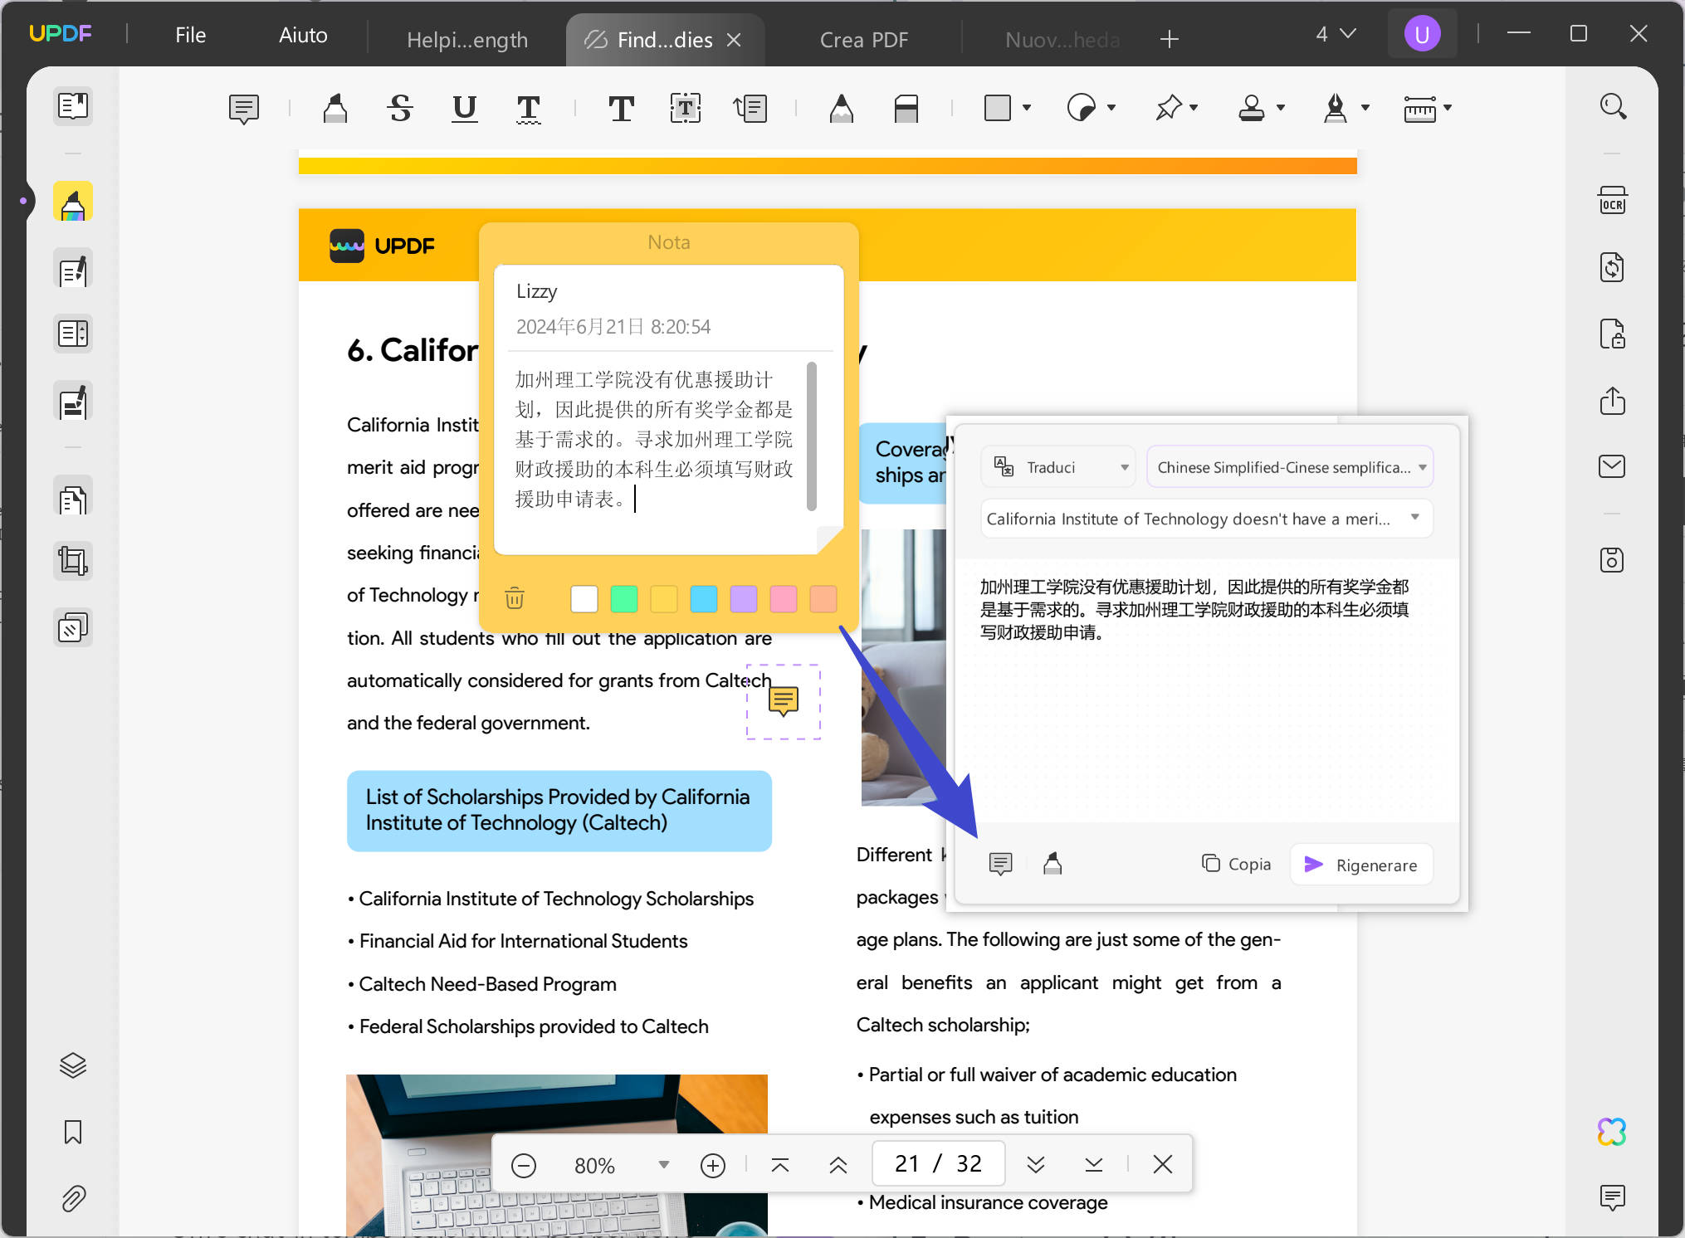Click the page number field showing 21
This screenshot has height=1238, width=1685.
tap(939, 1164)
